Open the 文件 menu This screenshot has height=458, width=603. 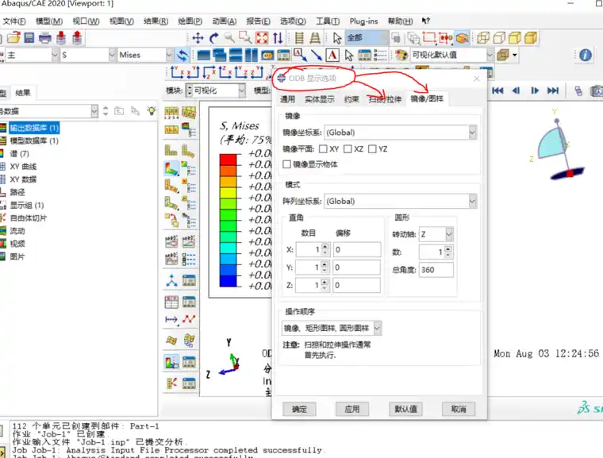pyautogui.click(x=14, y=21)
